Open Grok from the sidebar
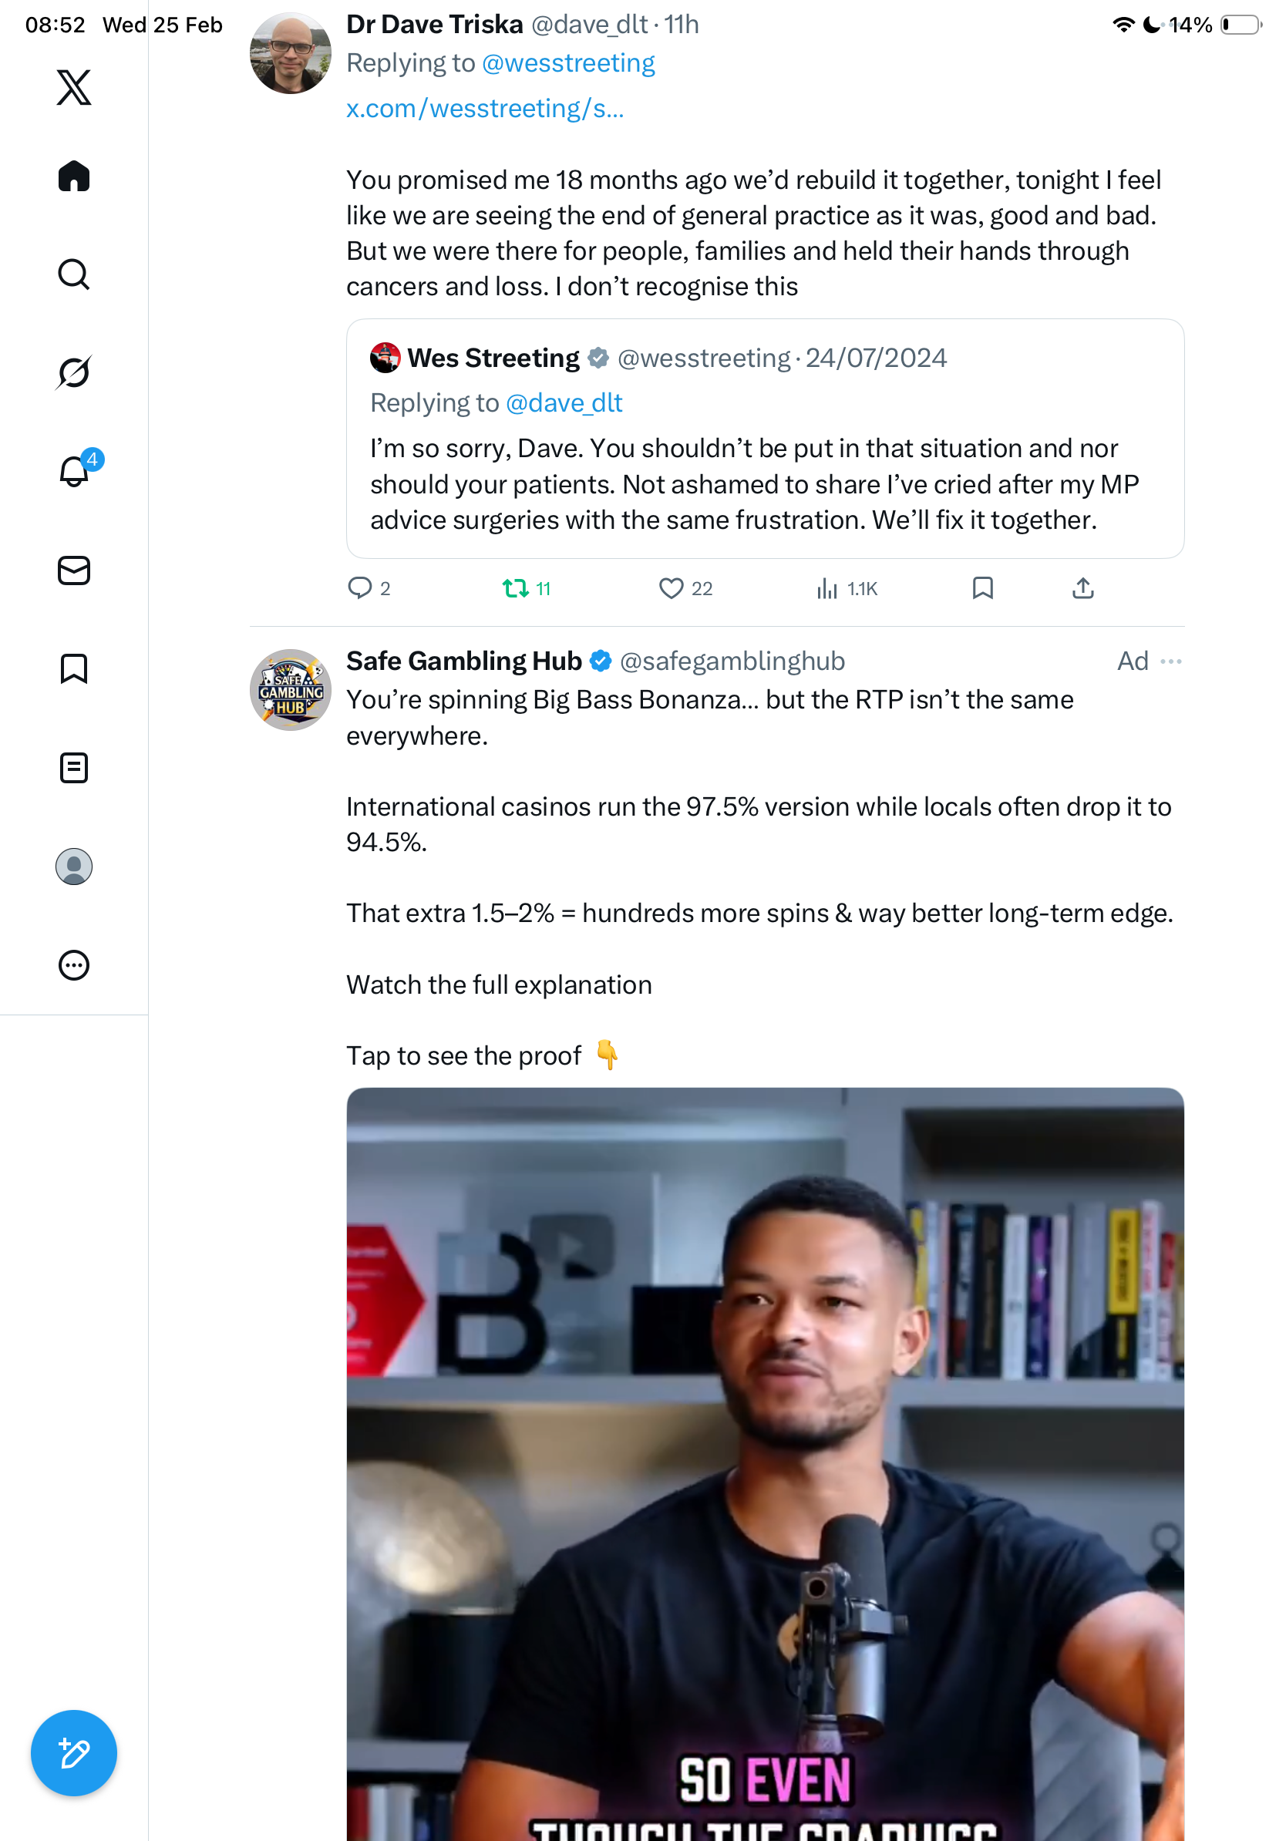The width and height of the screenshot is (1286, 1841). tap(74, 372)
